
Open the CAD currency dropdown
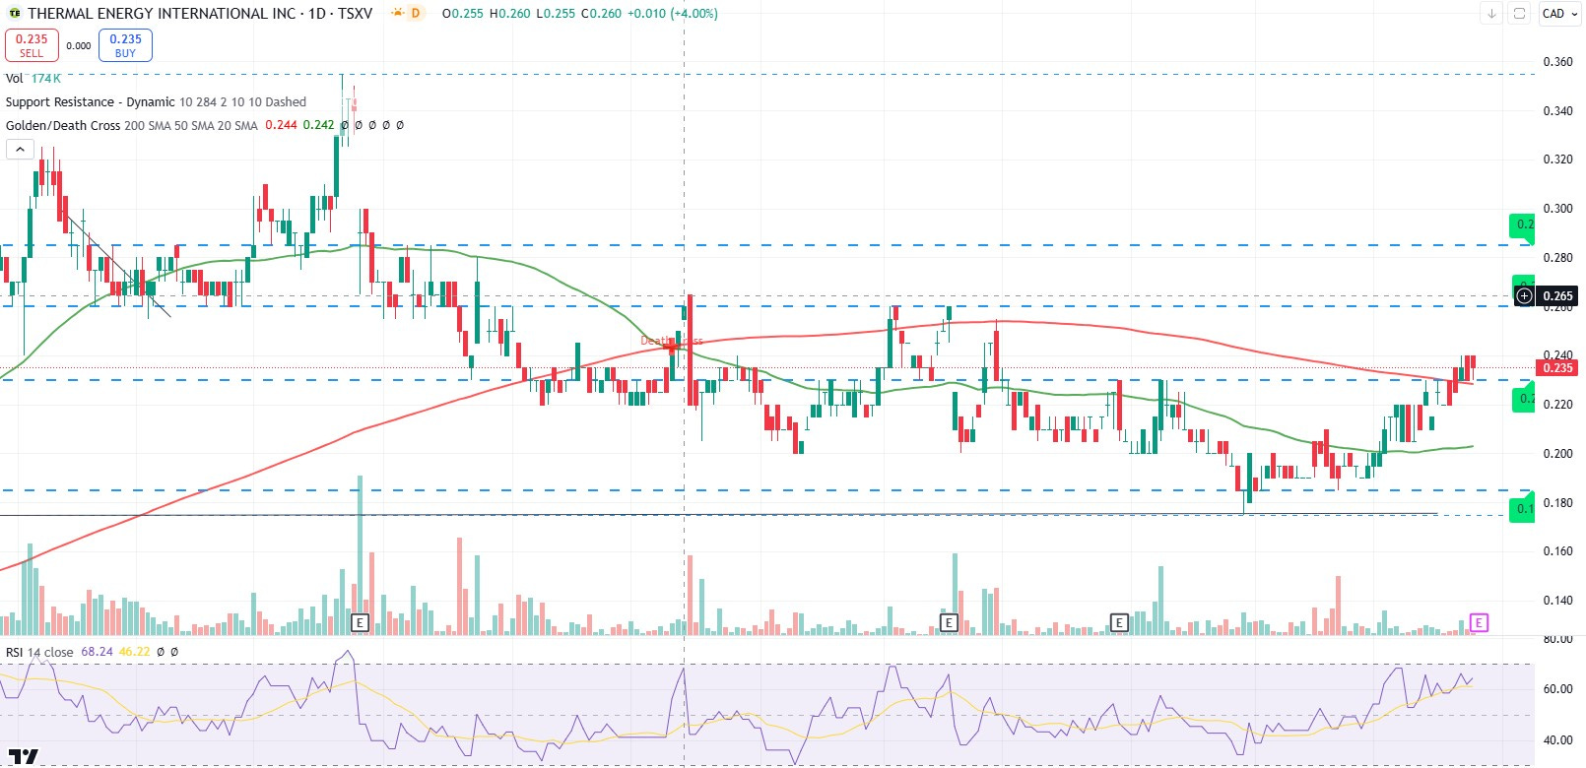click(x=1559, y=14)
